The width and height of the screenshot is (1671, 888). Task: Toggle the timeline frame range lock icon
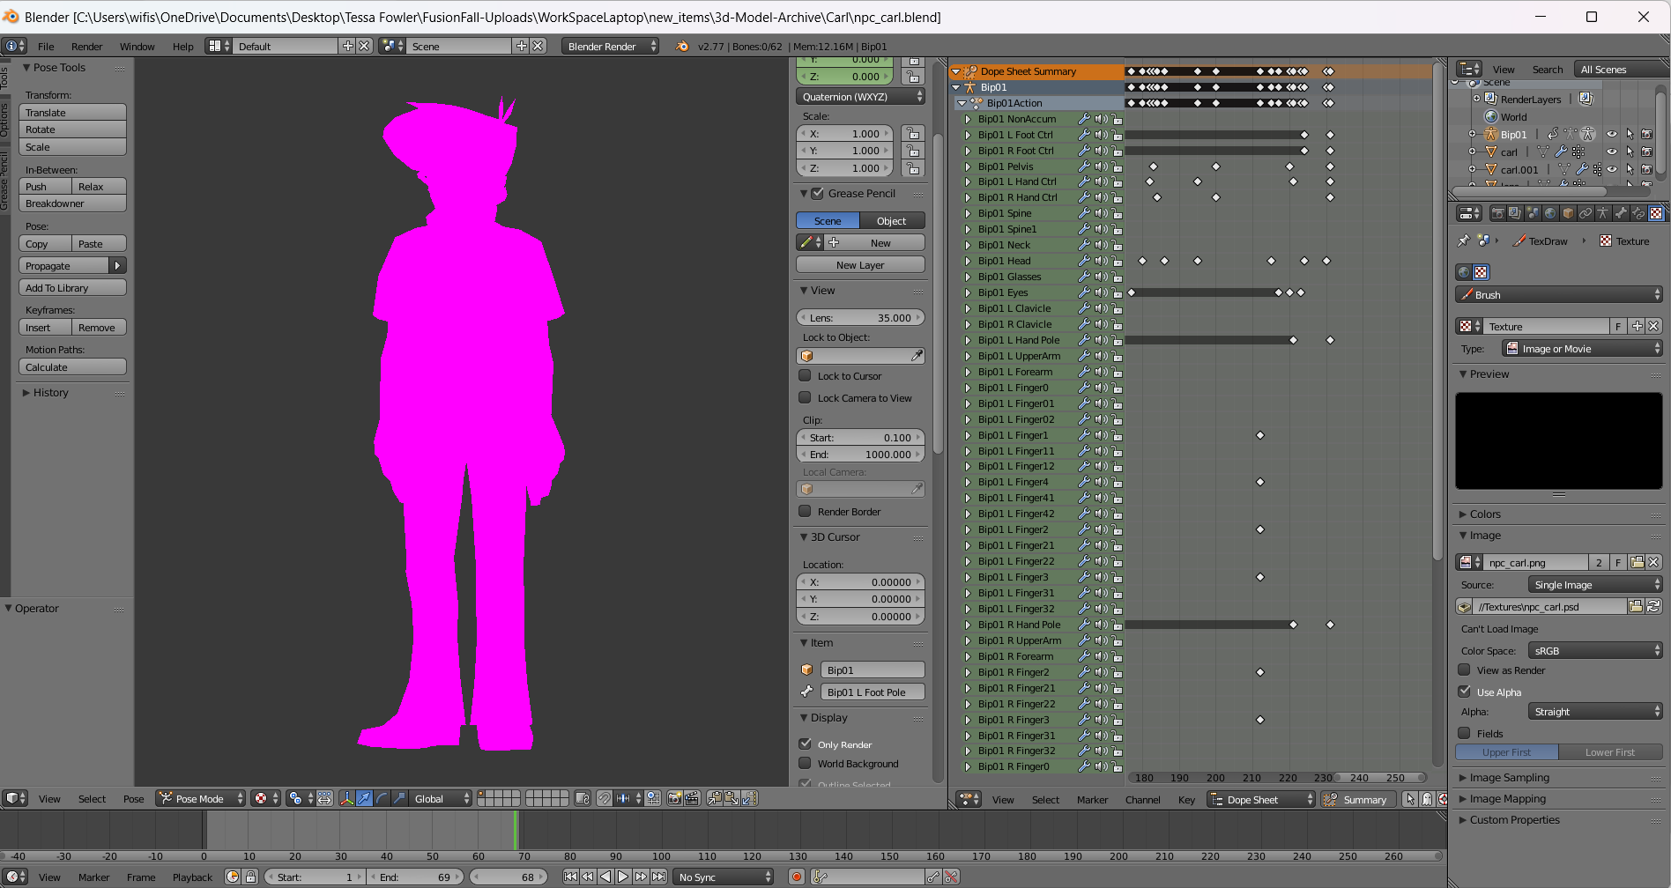(250, 877)
